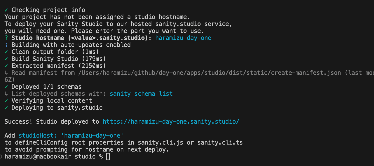Click the arrow icon before List deployed schemas
Viewport: 374px width, 166px height.
point(6,94)
